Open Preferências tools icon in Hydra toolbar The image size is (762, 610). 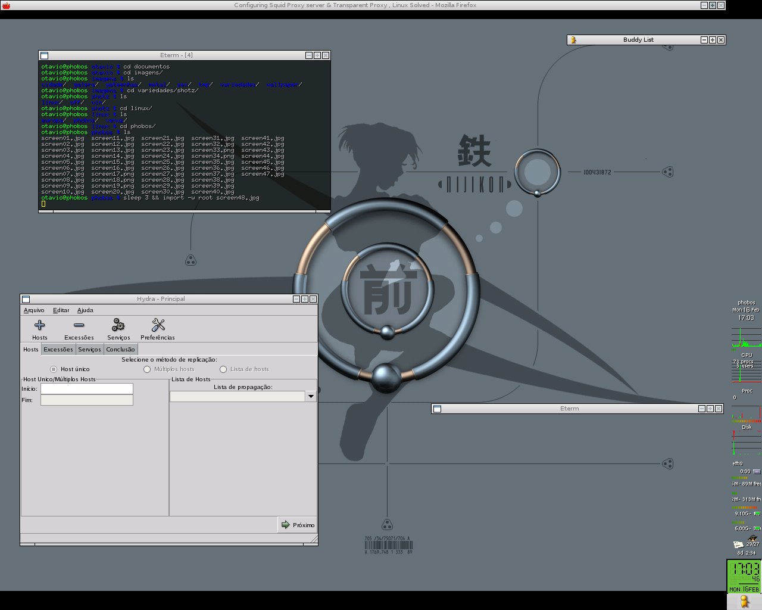tap(158, 325)
